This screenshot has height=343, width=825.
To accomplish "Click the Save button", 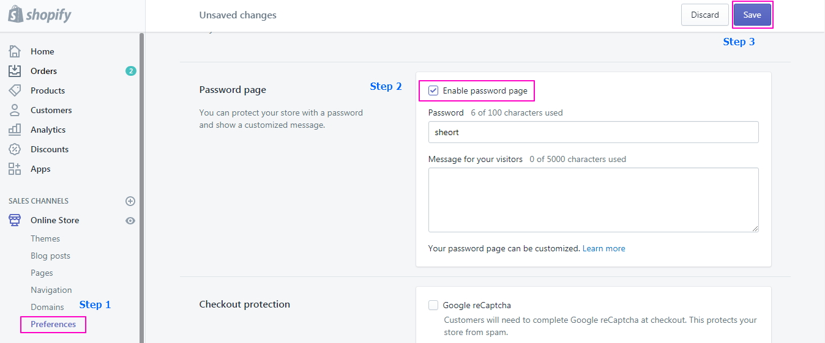I will [x=752, y=15].
